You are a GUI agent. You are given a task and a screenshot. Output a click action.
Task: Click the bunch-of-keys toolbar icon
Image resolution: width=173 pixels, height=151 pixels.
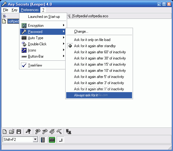[x=28, y=132]
